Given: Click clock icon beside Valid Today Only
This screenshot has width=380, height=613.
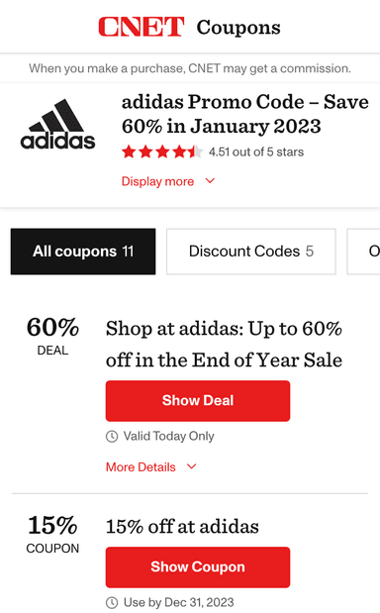Looking at the screenshot, I should (112, 436).
